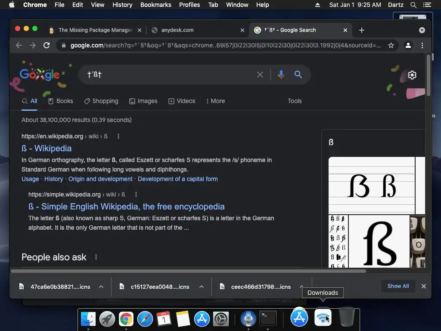Select the Videos search tab
This screenshot has height=331, width=441.
[182, 101]
